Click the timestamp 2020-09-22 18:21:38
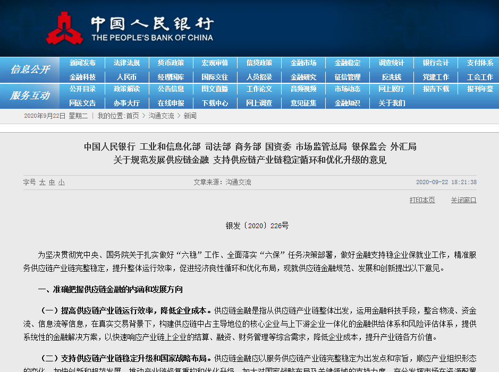The width and height of the screenshot is (499, 372). coord(446,183)
